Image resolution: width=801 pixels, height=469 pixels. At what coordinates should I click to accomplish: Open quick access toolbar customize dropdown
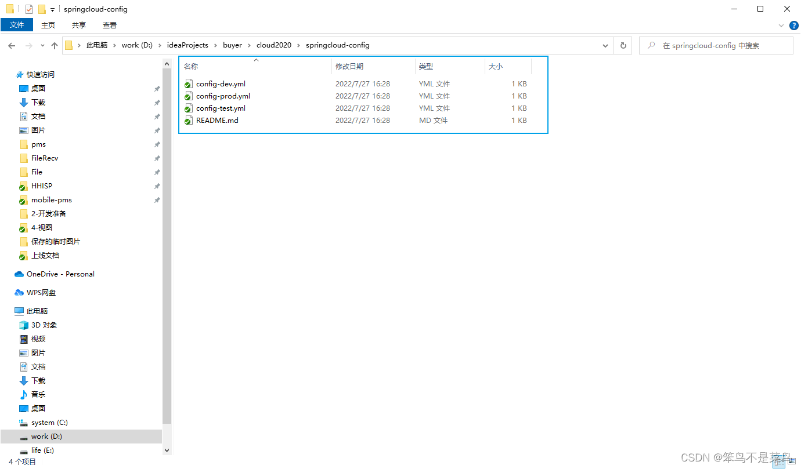(52, 9)
